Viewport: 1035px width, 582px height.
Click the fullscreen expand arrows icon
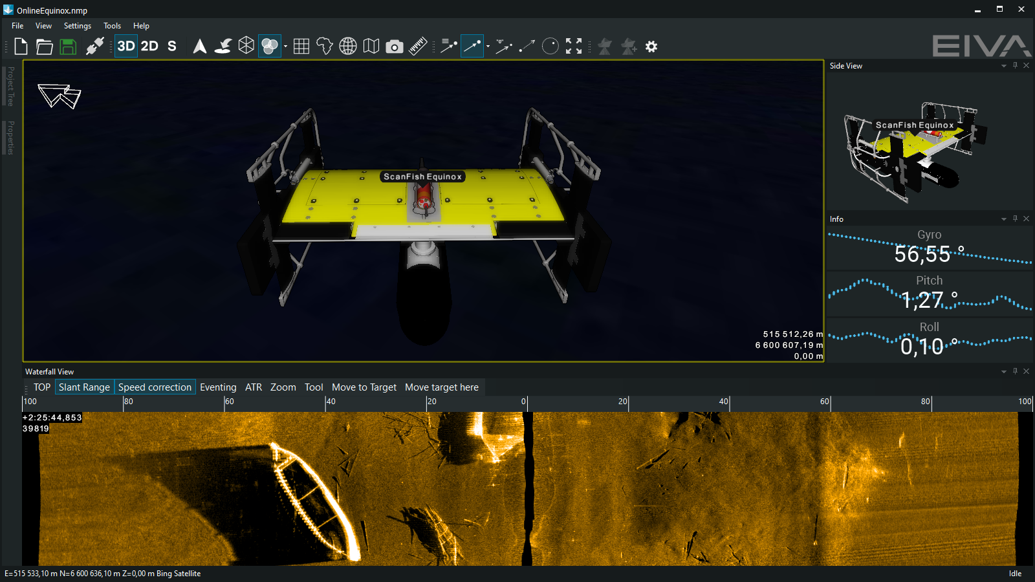pos(574,46)
